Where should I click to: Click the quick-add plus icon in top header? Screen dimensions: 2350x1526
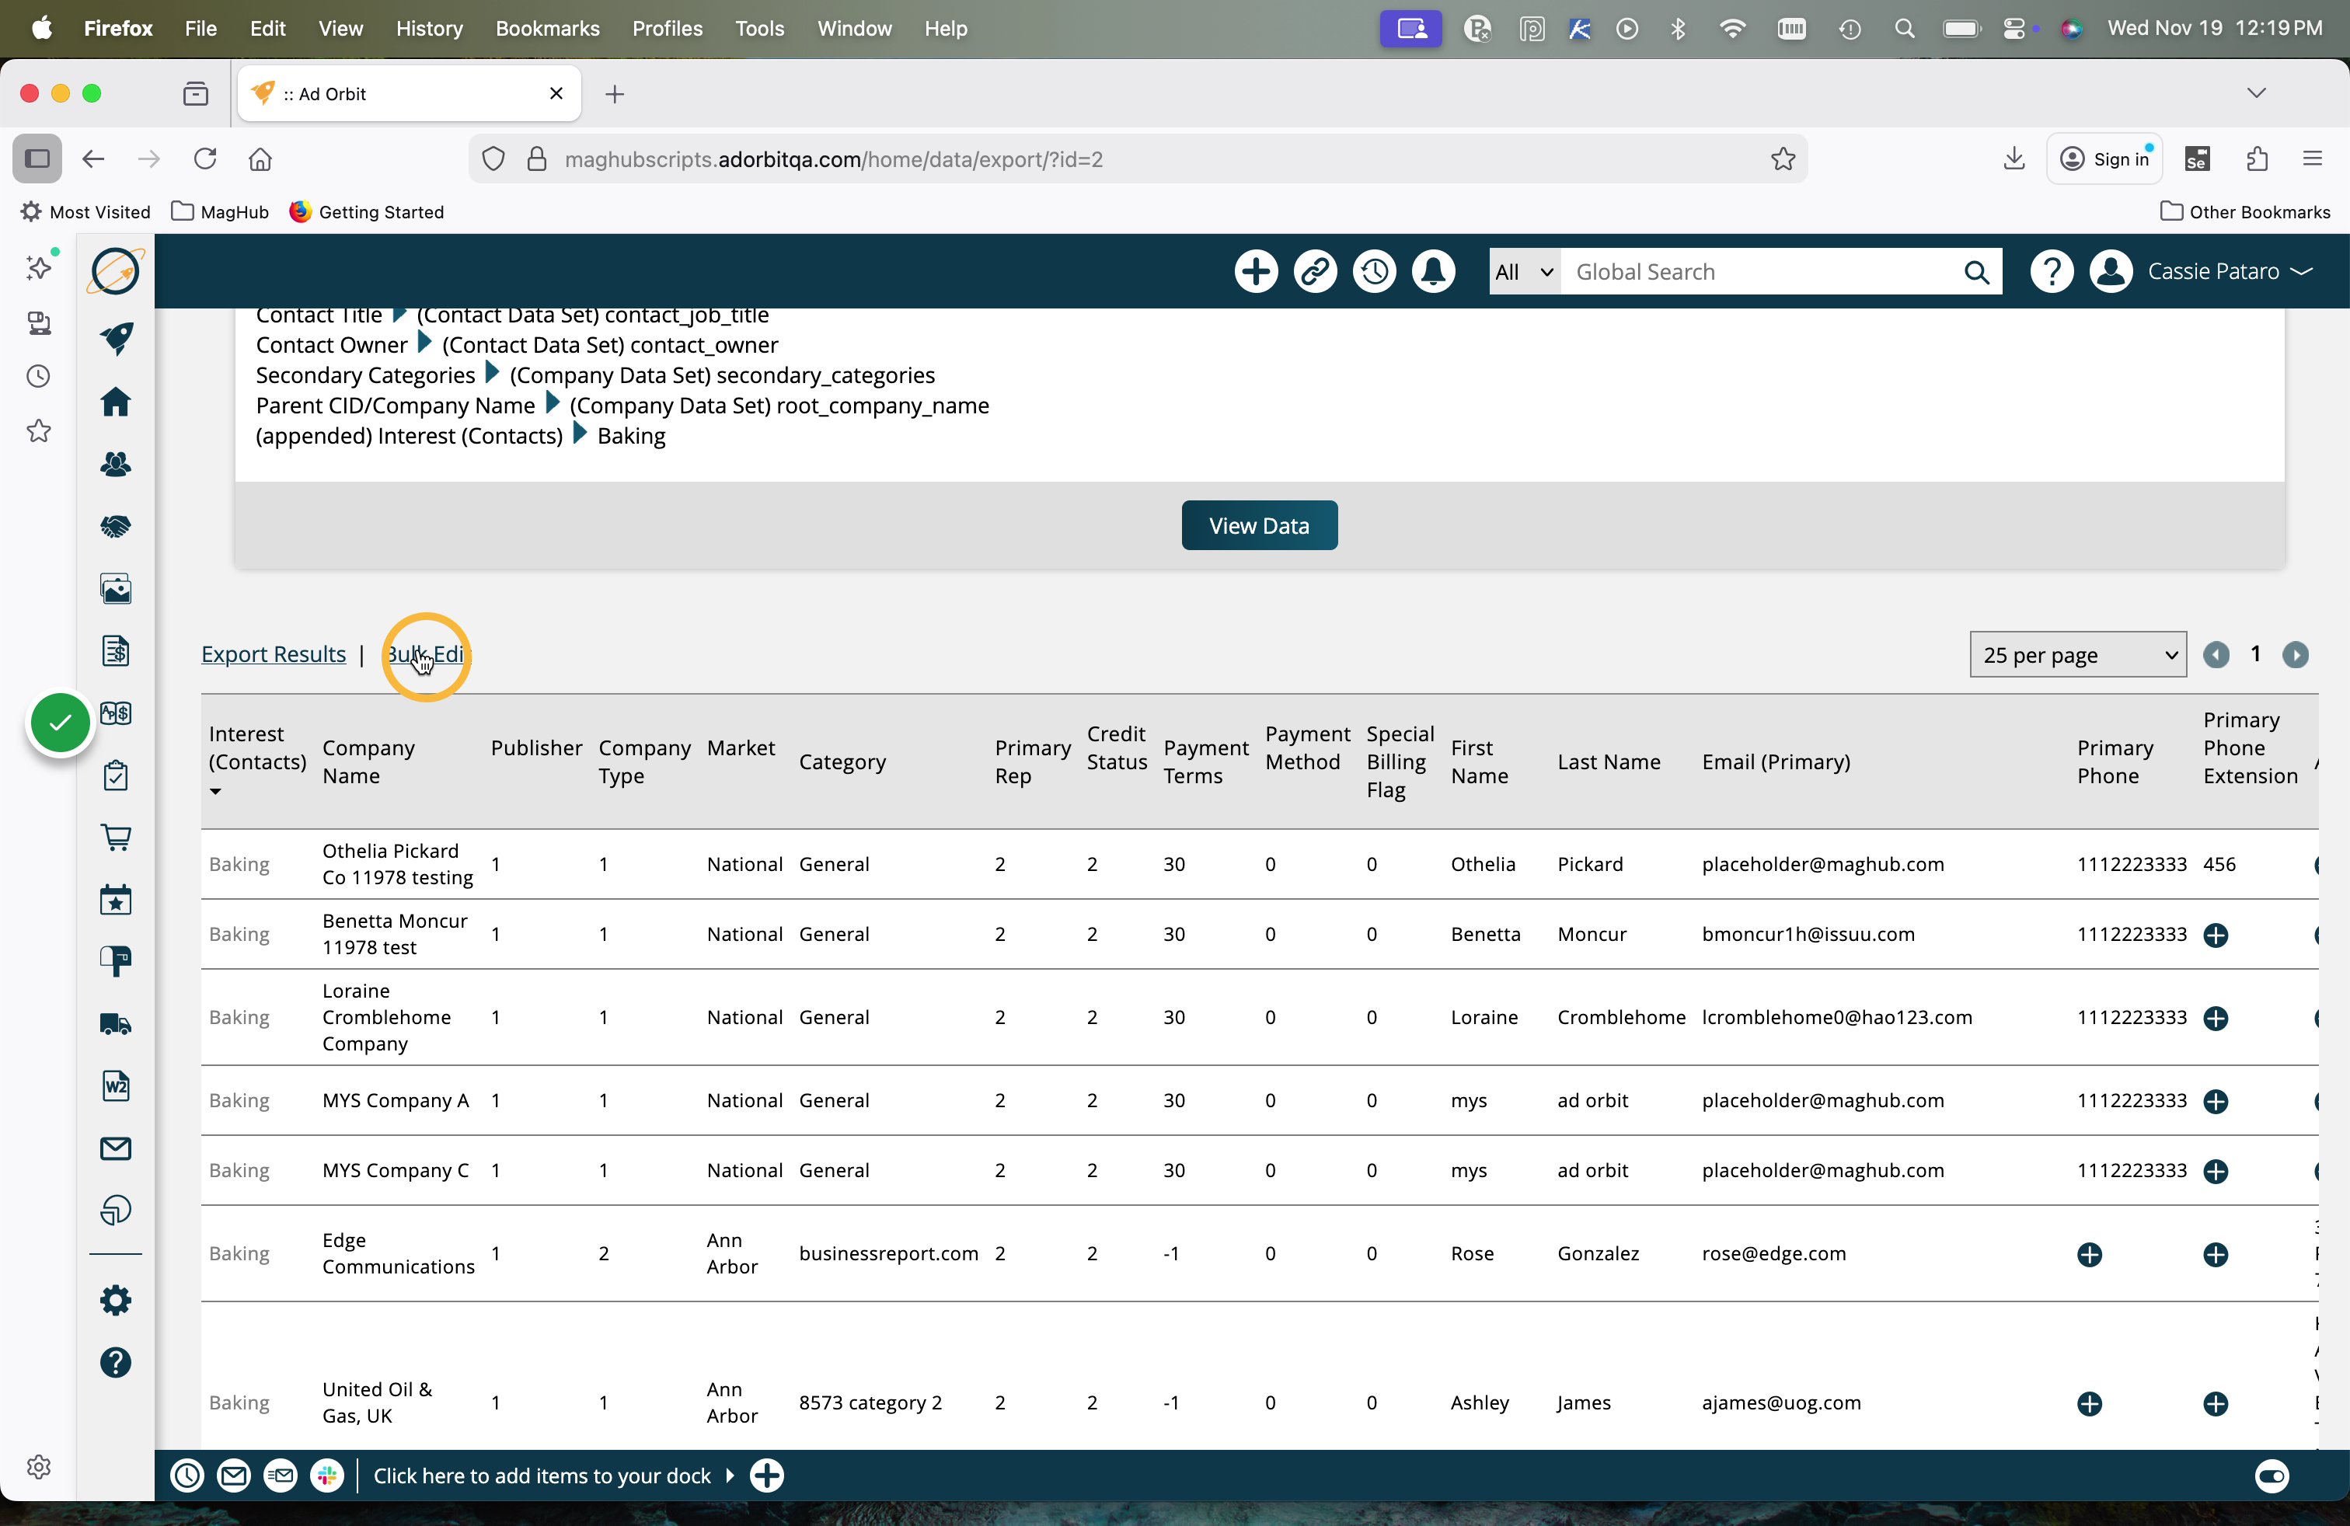[1256, 271]
